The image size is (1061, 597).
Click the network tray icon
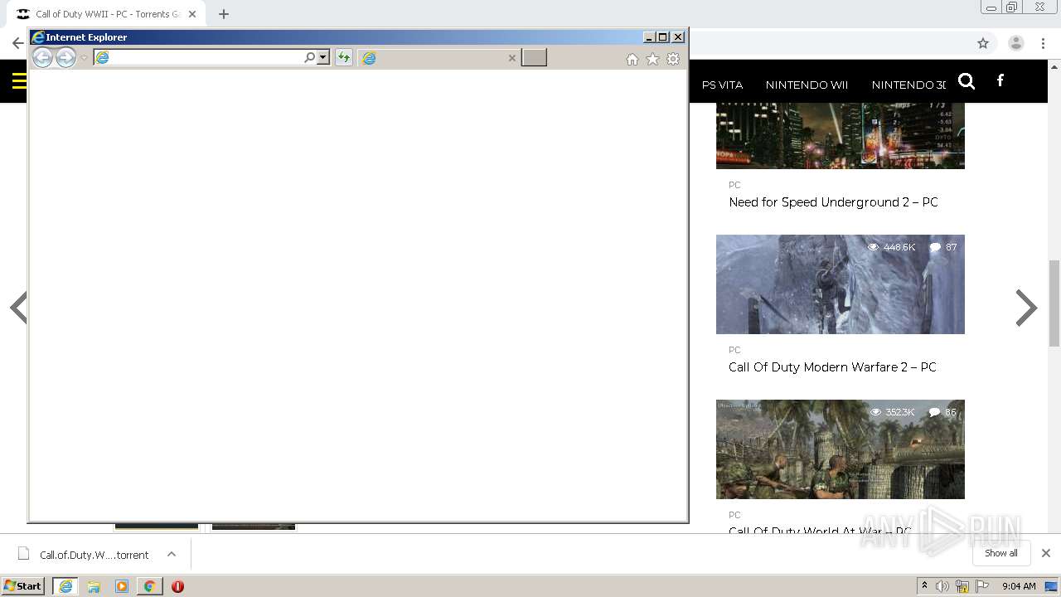(x=962, y=586)
